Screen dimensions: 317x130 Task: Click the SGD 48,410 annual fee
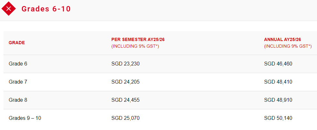coord(278,82)
